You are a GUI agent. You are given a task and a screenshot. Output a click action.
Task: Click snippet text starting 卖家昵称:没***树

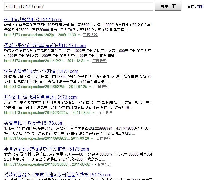click(78, 157)
